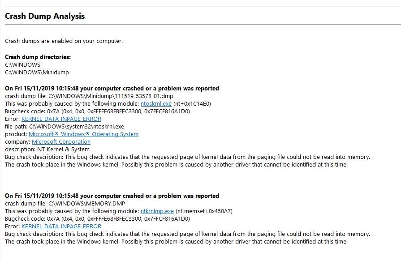Click the final 'crash took place in Windows kernel' line
Viewport: 401px width, 261px height.
point(176,241)
